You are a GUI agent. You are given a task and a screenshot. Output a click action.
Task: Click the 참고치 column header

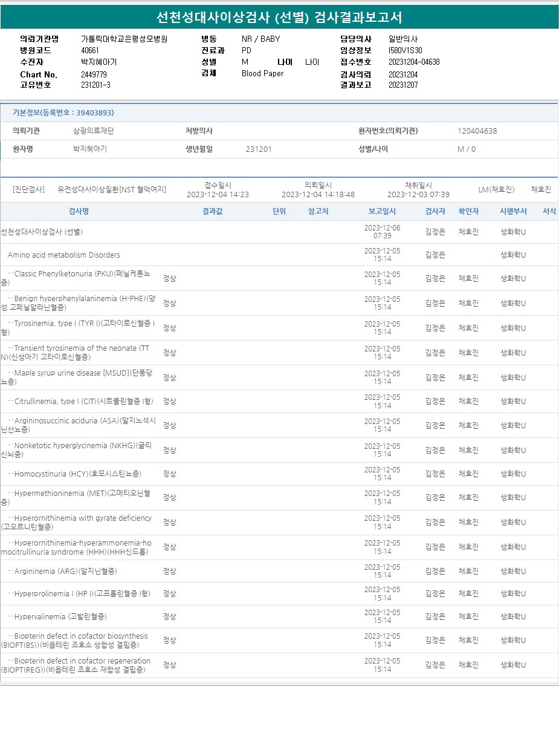point(318,211)
